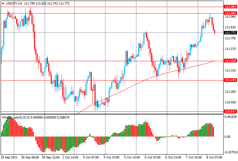238x161 pixels.
Task: Click the 5 Oct 15:00 time label
Action: [132, 157]
